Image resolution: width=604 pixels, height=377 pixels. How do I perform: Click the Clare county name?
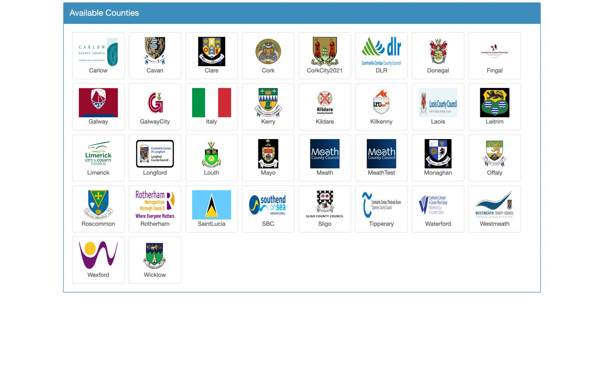(x=211, y=70)
